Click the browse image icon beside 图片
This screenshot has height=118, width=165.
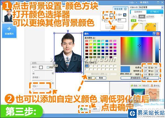(125, 15)
